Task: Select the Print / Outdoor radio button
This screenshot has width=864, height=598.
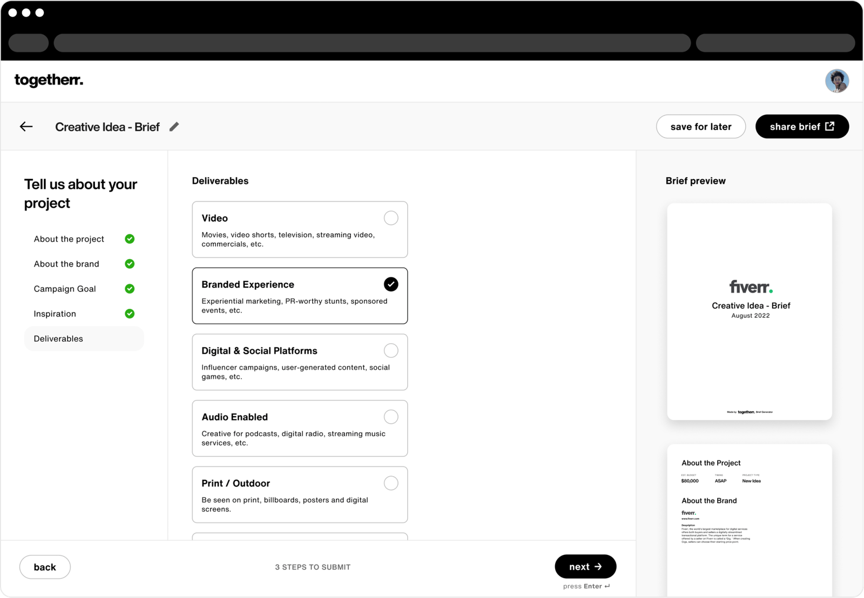Action: pos(391,484)
